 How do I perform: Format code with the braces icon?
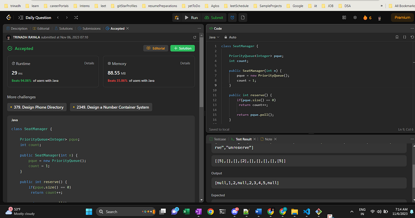(404, 37)
